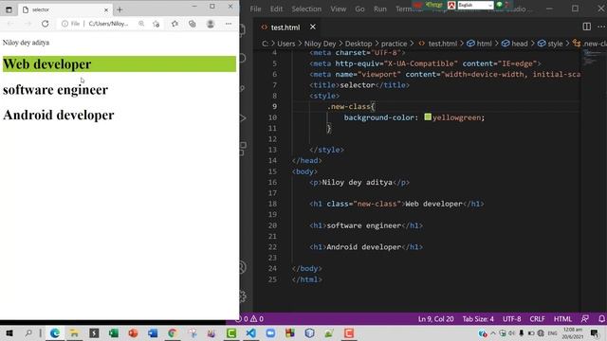
Task: Open the File menu in VS Code
Action: click(255, 9)
